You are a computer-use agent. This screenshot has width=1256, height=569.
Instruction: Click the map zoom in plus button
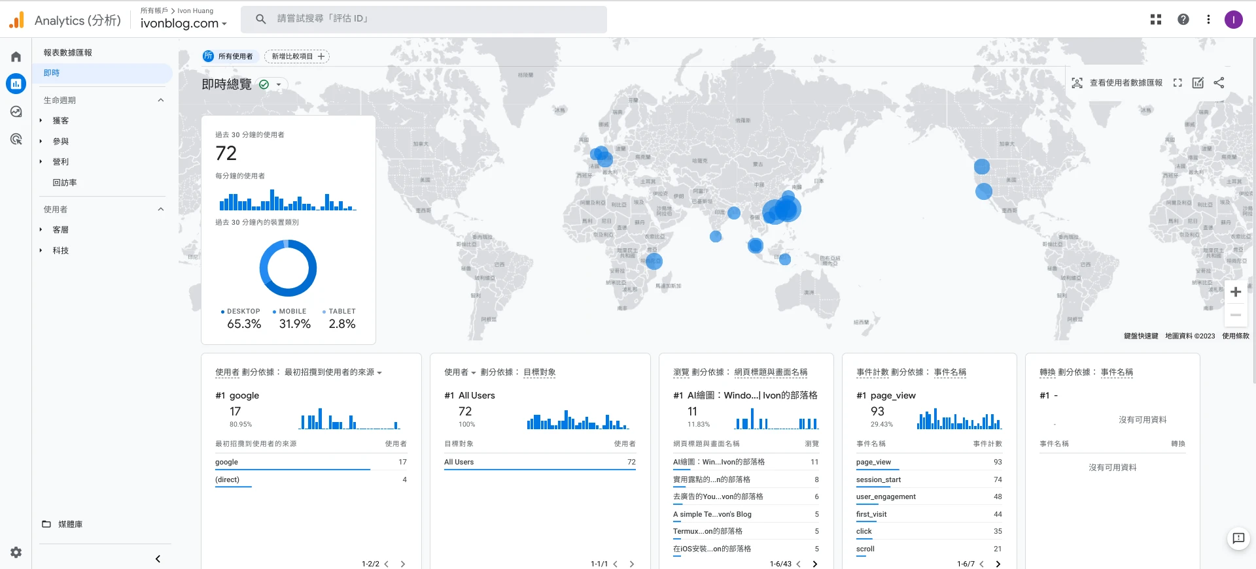pyautogui.click(x=1235, y=292)
